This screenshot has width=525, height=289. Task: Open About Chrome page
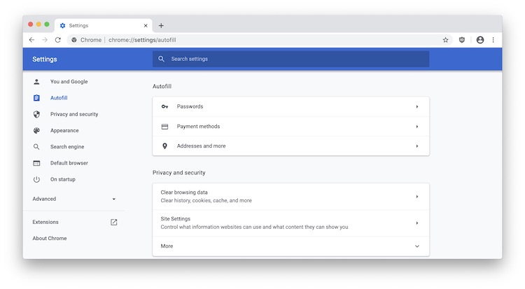pos(50,239)
